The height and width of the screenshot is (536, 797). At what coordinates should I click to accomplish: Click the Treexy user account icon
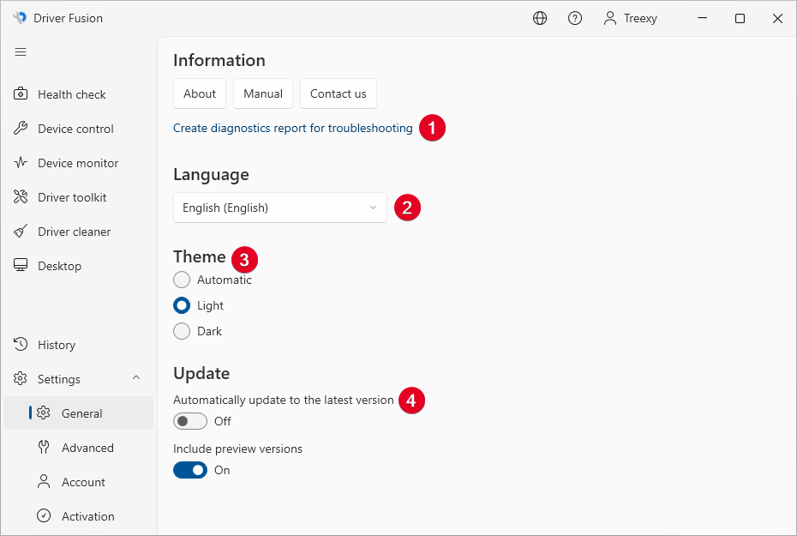pyautogui.click(x=610, y=18)
